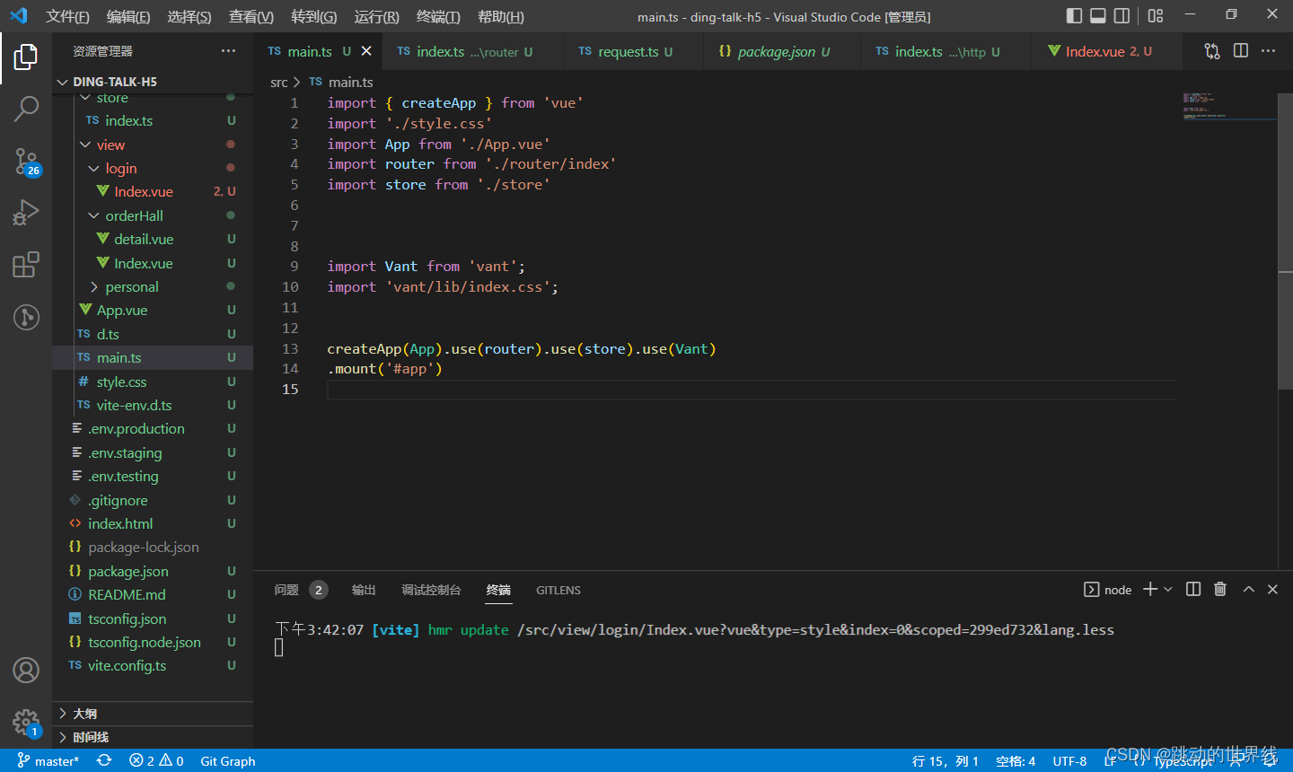Viewport: 1293px width, 772px height.
Task: Open vite.config.ts in file tree
Action: (153, 665)
